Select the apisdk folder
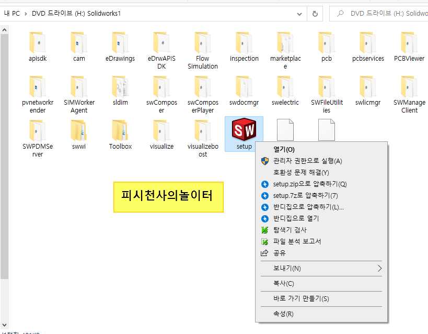The image size is (428, 334). point(38,47)
